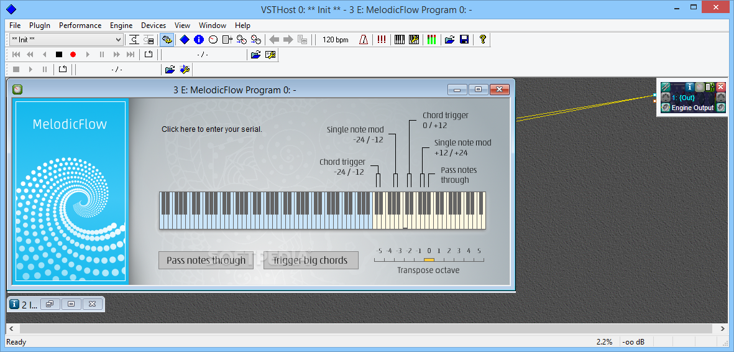Click the grey right arrow next icon
The image size is (734, 352).
[288, 40]
